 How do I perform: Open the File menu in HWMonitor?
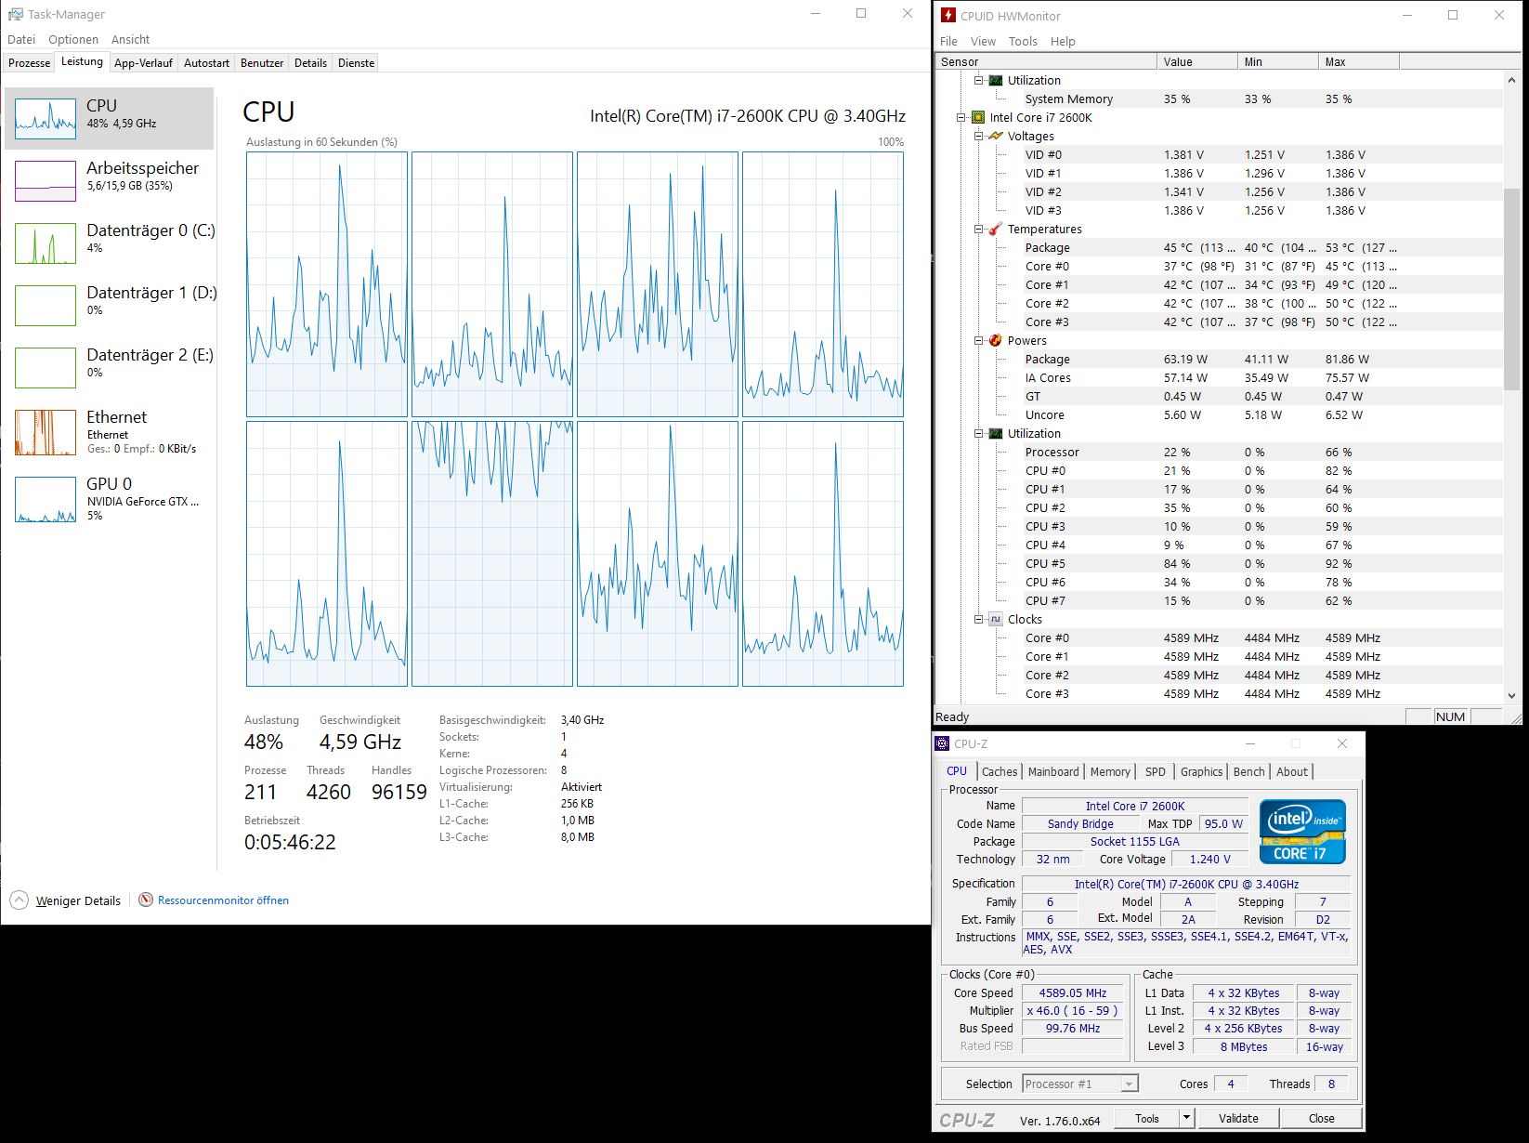(948, 41)
